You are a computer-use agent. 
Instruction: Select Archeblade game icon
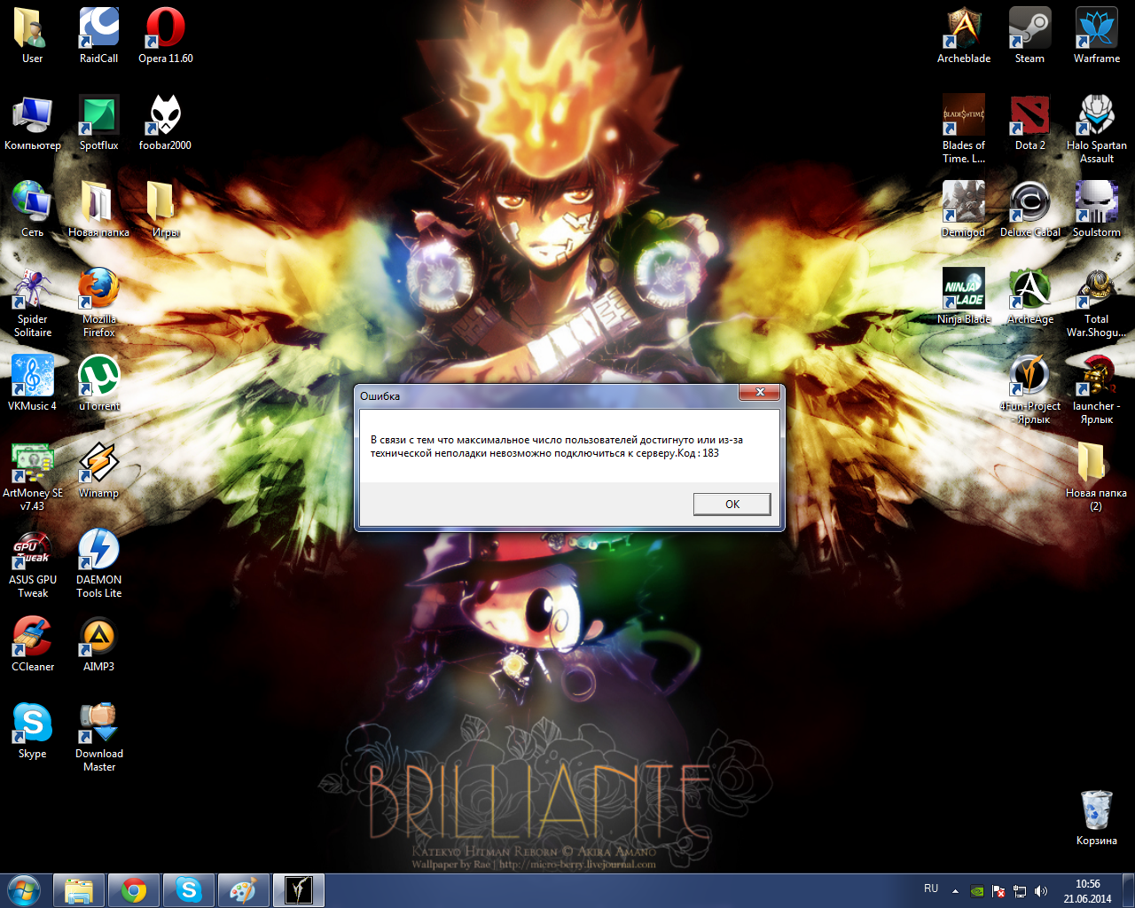coord(964,36)
